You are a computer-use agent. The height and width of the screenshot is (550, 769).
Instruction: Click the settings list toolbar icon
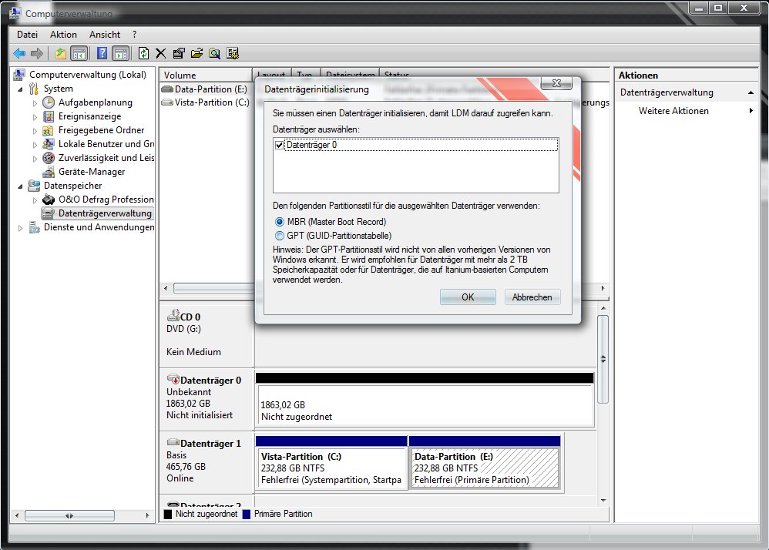click(x=233, y=53)
